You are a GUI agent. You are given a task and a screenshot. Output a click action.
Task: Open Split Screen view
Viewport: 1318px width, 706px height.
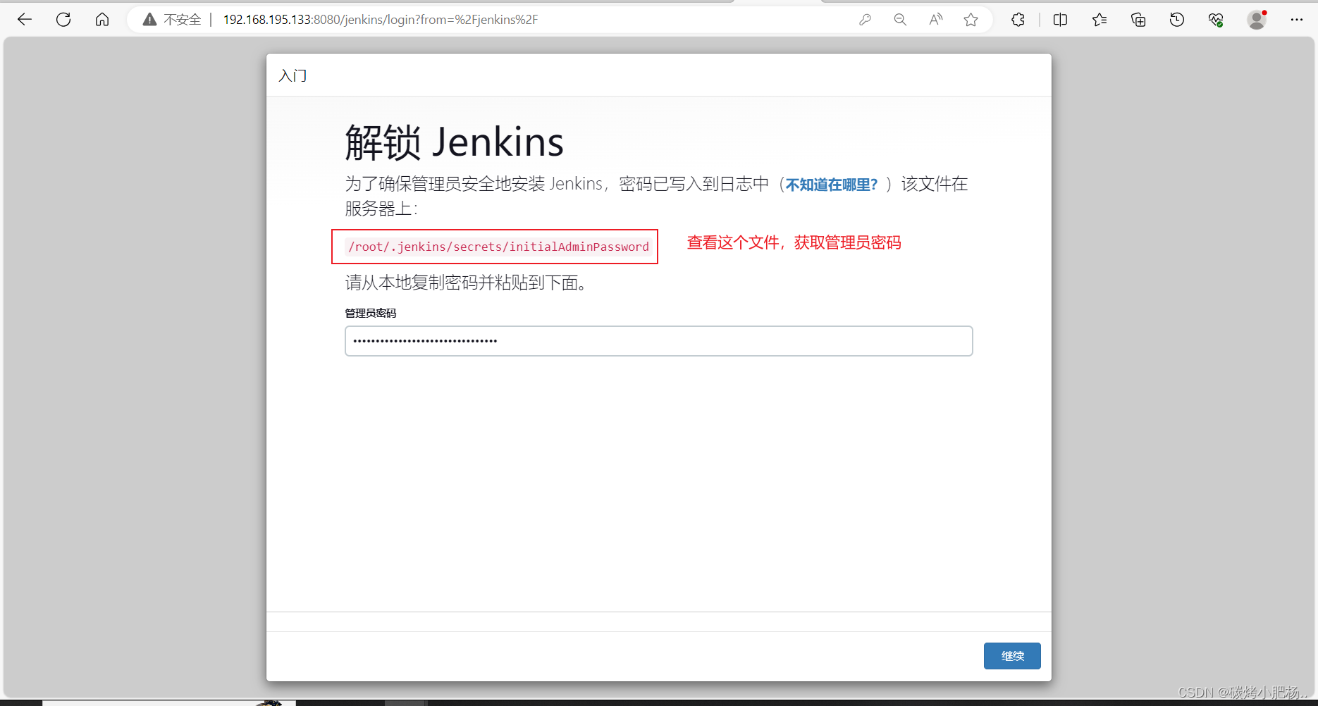pyautogui.click(x=1060, y=19)
